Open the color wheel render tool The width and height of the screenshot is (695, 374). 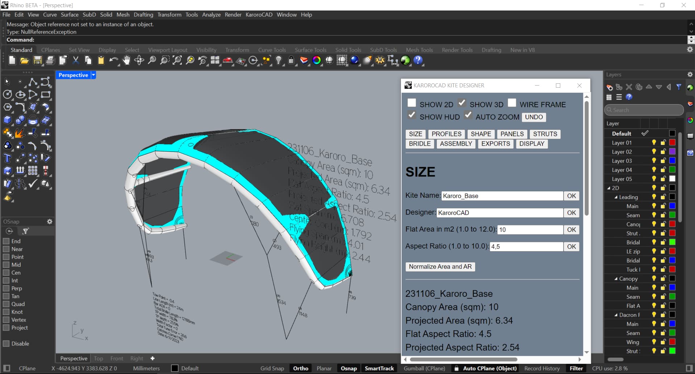[x=317, y=61]
